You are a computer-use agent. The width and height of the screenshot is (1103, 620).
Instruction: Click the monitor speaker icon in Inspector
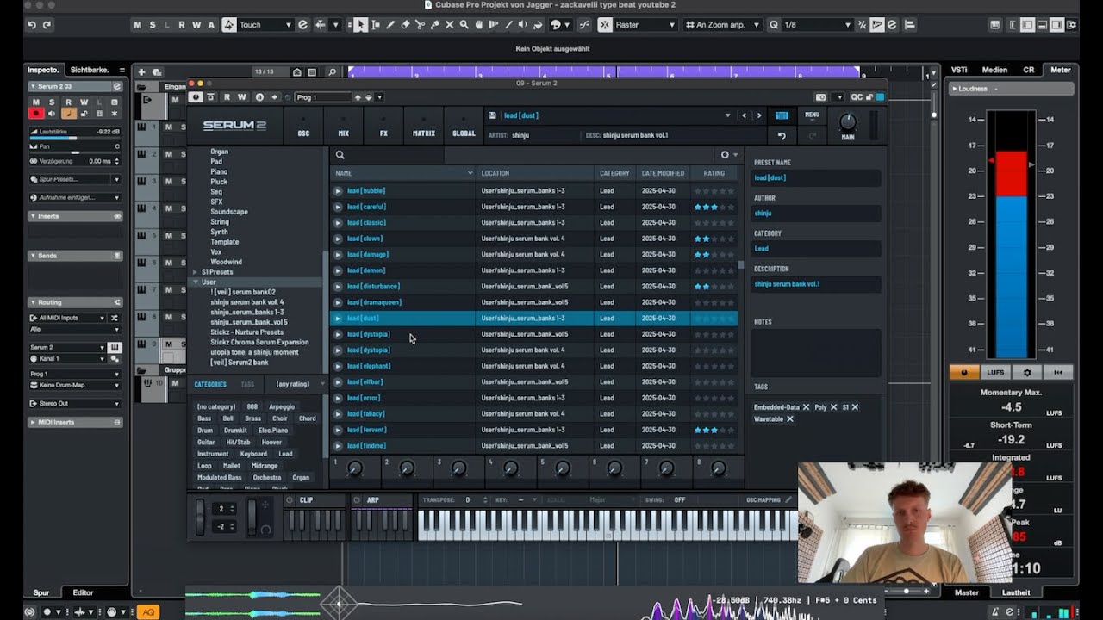[52, 113]
